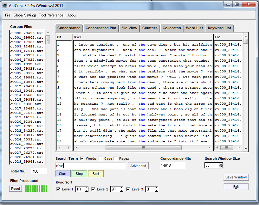Click the Search Term input field
Screen dimensions: 259x205
pos(90,166)
